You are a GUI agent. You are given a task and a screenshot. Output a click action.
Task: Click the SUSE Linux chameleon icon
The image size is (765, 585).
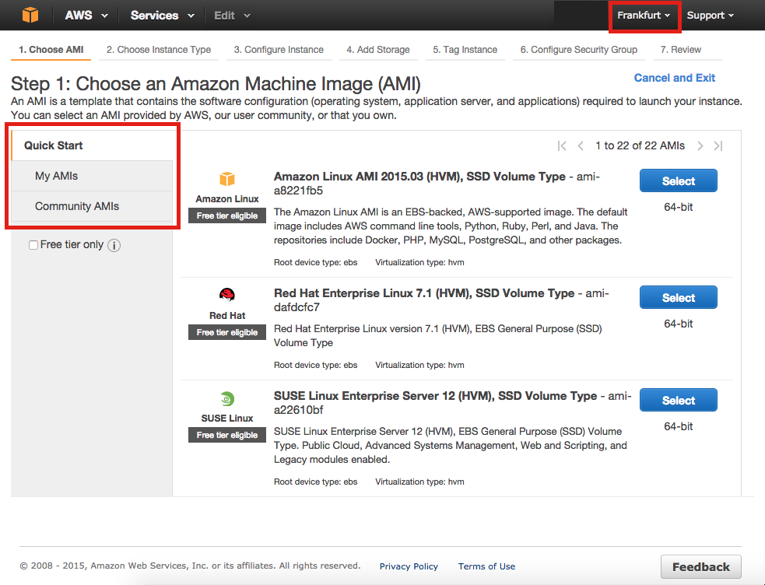click(x=227, y=399)
